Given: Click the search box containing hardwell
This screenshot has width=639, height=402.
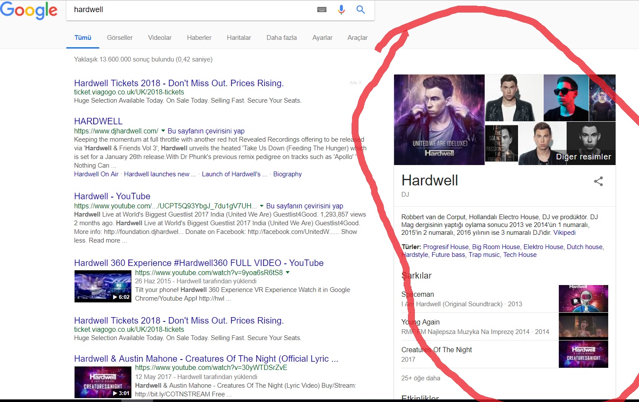Looking at the screenshot, I should click(191, 10).
